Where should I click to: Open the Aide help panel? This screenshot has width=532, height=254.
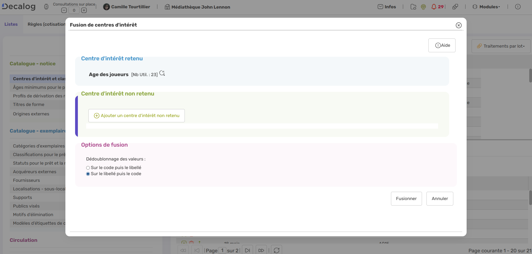442,45
